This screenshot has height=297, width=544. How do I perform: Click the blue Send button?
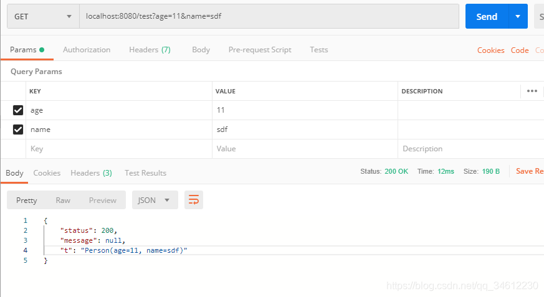[x=487, y=16]
